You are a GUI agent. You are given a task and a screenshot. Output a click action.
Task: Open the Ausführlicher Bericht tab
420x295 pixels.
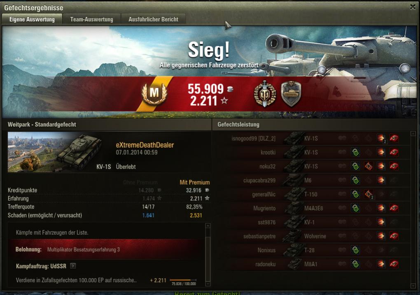click(153, 19)
